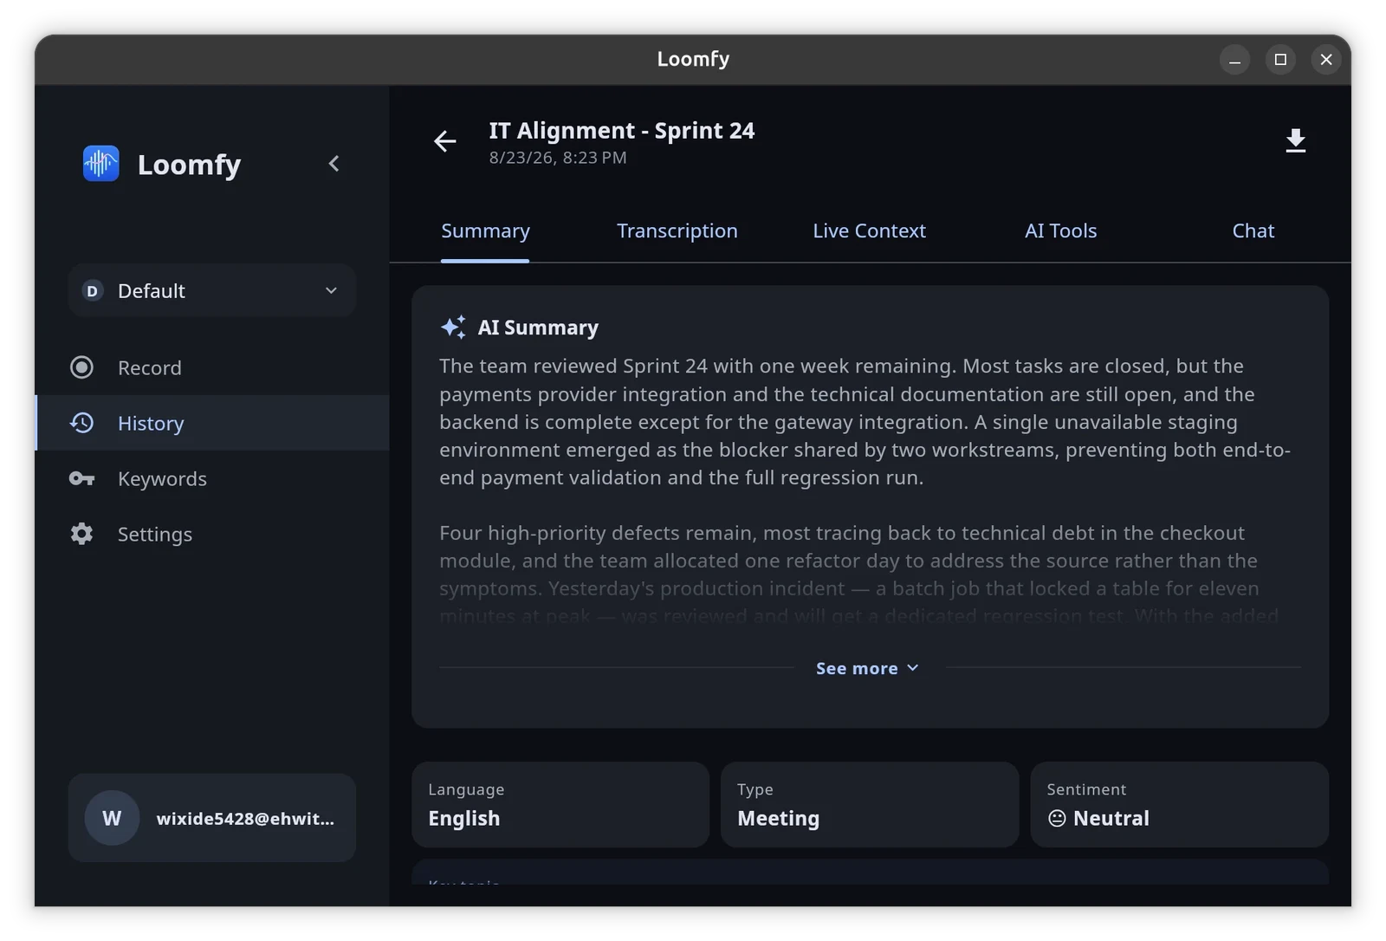Click the Settings gear icon
This screenshot has height=941, width=1386.
coord(81,534)
